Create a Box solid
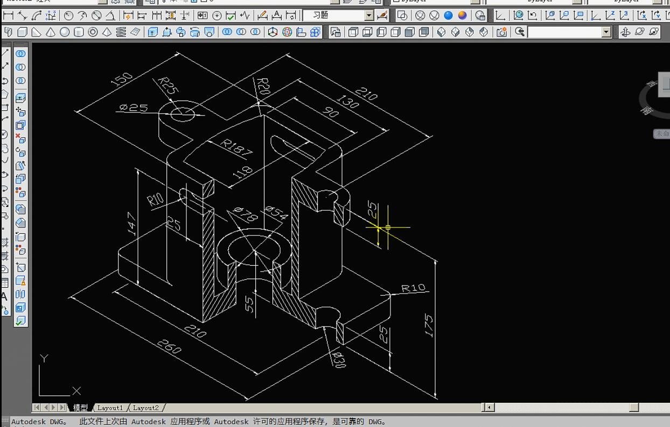 click(x=23, y=32)
